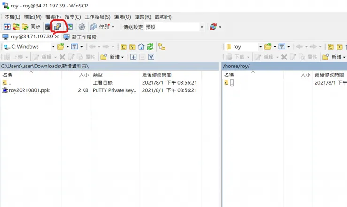Click the 2 KB size cell
347x207 pixels.
point(83,90)
